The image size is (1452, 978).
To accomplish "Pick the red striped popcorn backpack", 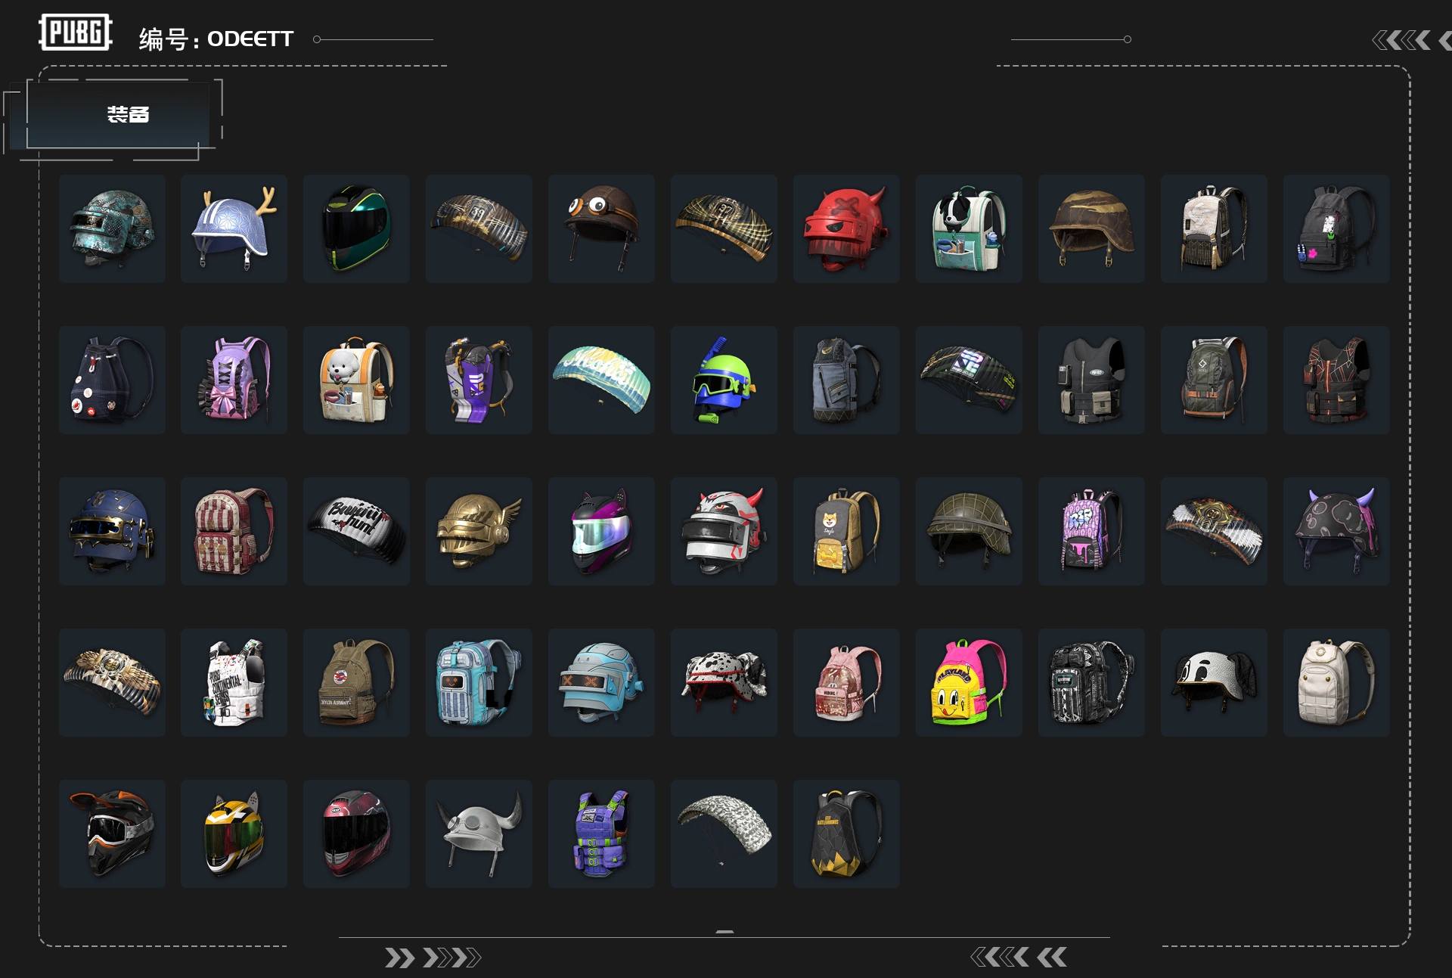I will 234,531.
